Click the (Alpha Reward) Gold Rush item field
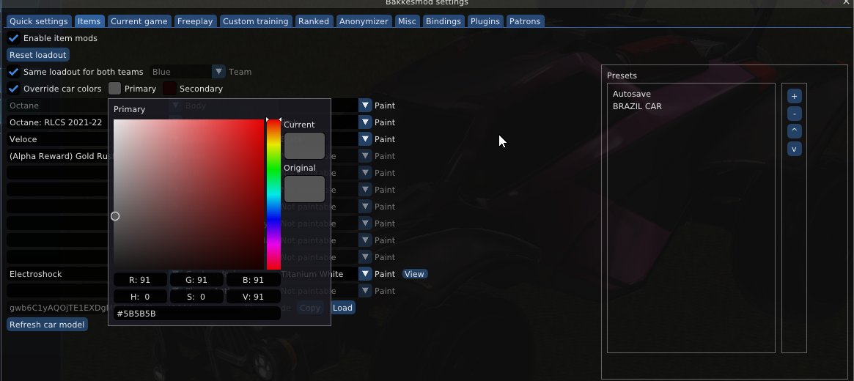 tap(57, 156)
